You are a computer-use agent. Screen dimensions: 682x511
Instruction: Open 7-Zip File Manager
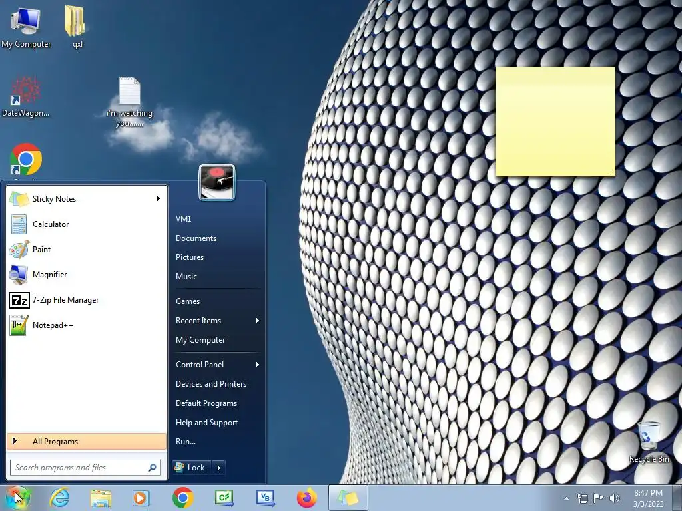[87, 300]
